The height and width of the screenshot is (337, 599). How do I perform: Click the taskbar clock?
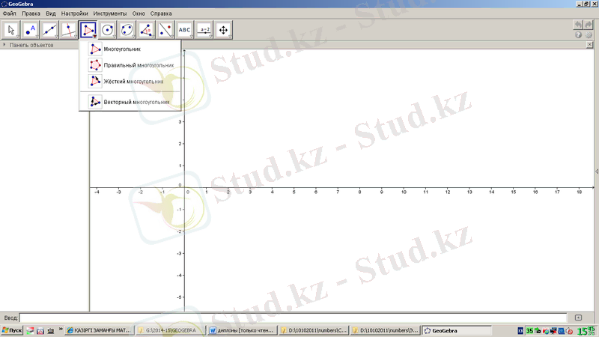586,331
